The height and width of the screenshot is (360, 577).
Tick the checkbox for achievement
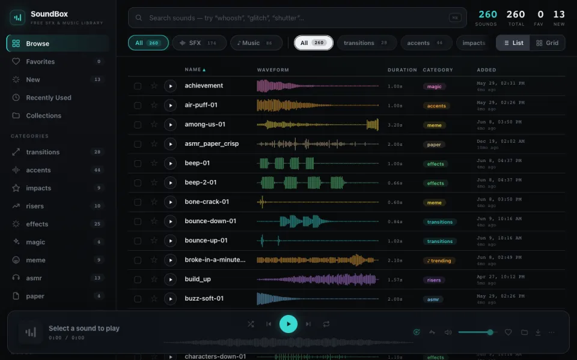pos(138,86)
